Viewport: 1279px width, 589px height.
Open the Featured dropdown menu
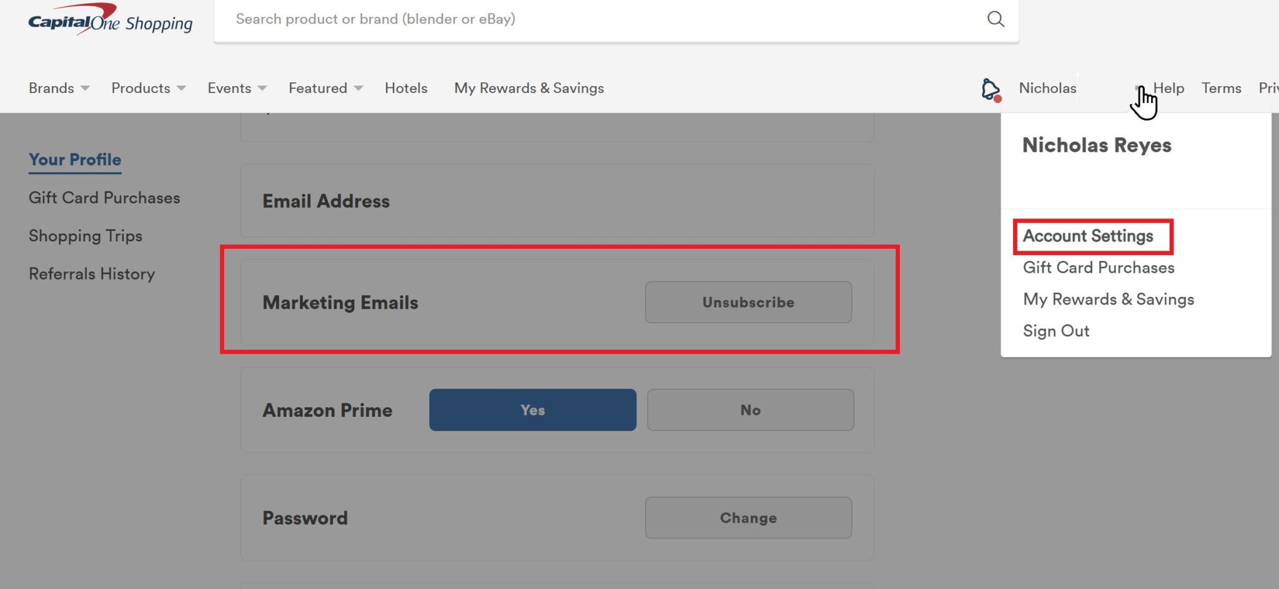tap(325, 89)
